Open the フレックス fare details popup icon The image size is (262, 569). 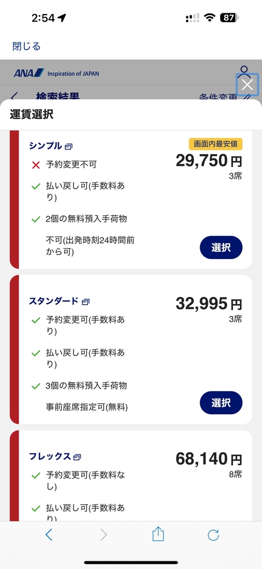(x=77, y=457)
